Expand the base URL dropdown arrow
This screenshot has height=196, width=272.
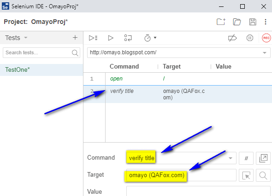pos(264,52)
